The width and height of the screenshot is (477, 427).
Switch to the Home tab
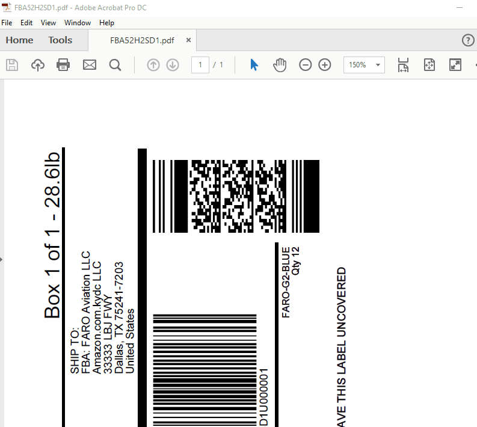[x=19, y=40]
